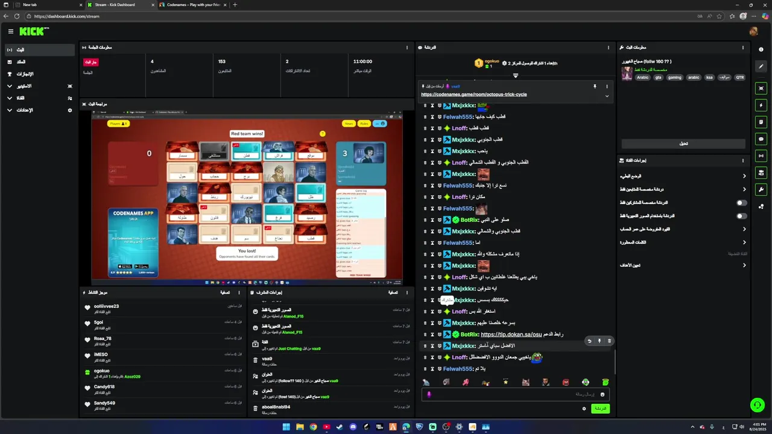Click the stream preview thumbnail
Image resolution: width=772 pixels, height=434 pixels.
[247, 198]
